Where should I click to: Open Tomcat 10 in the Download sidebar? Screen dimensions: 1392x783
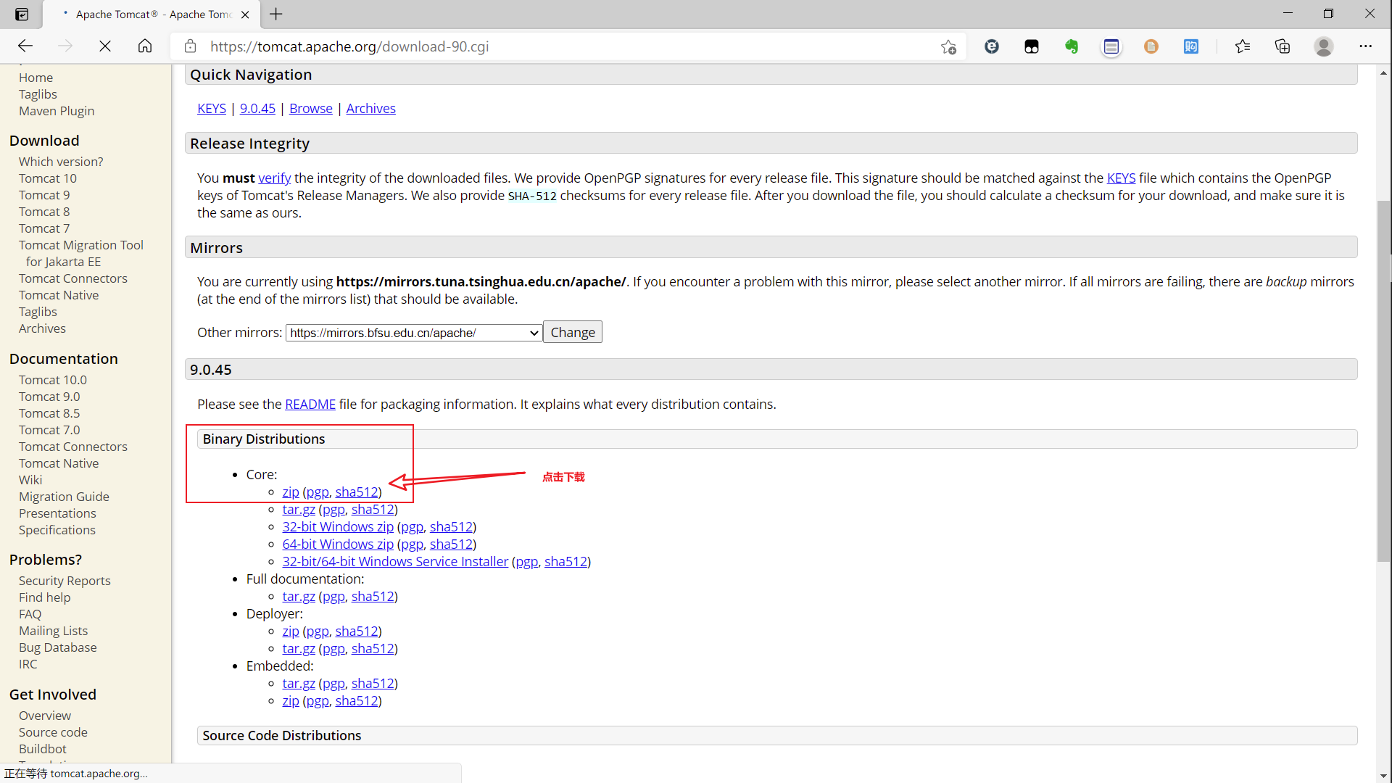point(47,178)
